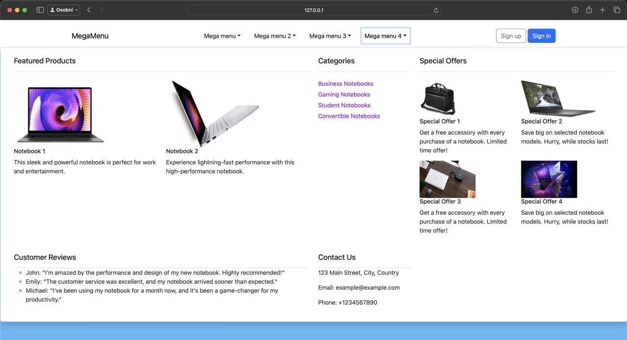Select the Special Offer 4 gaming laptop image
This screenshot has width=627, height=340.
549,179
